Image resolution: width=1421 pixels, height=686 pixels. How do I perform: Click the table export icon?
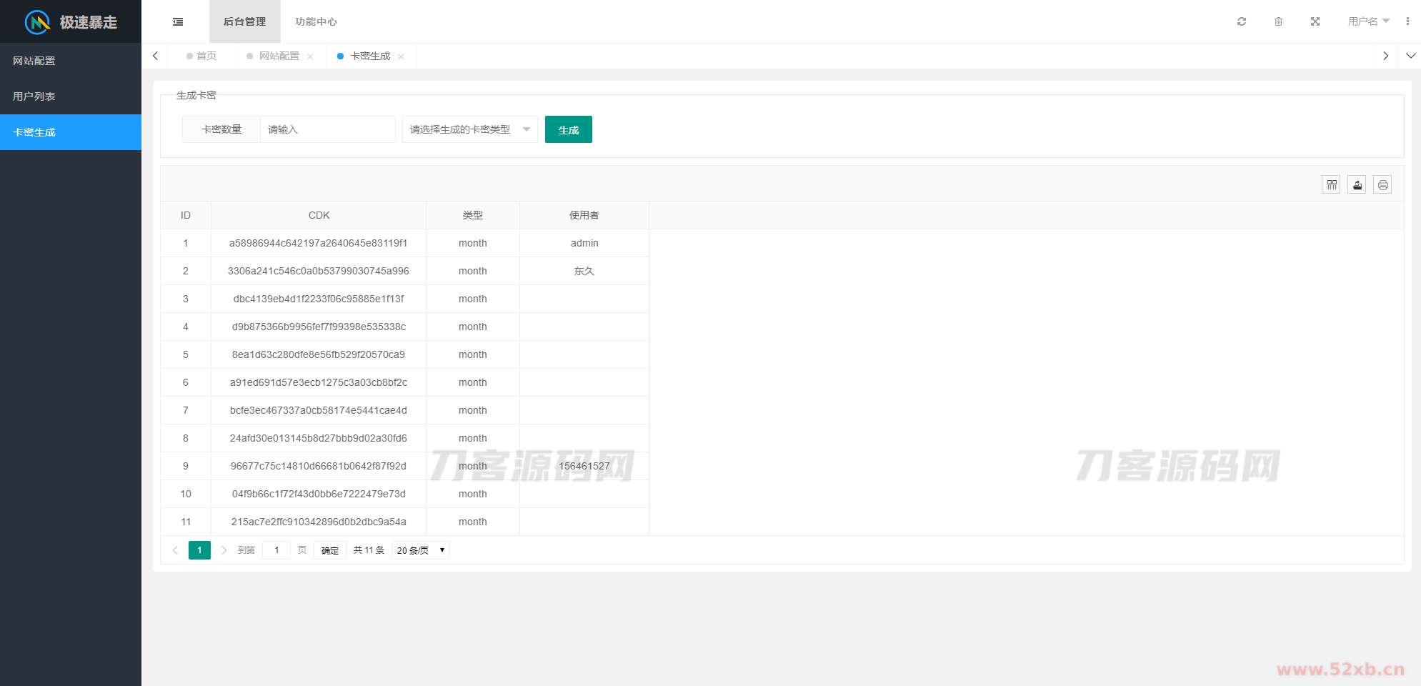point(1357,185)
